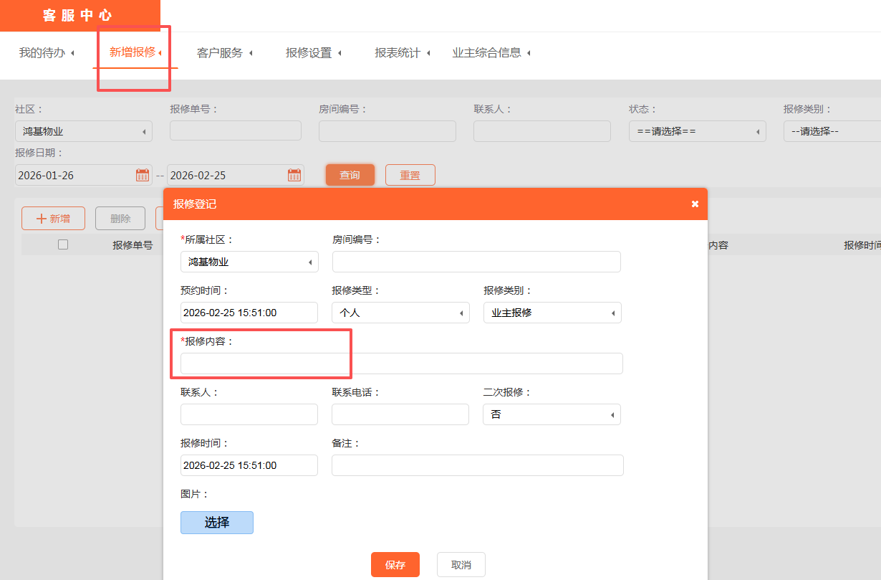Open the 报表统计 menu
Viewport: 881px width, 580px height.
click(398, 52)
